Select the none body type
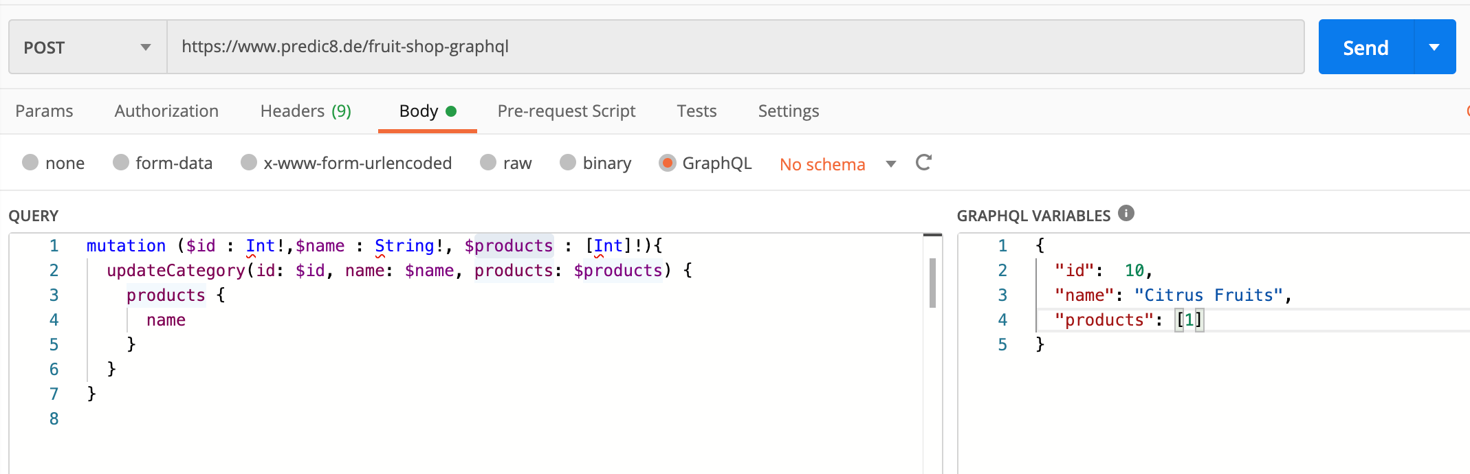 click(x=30, y=162)
